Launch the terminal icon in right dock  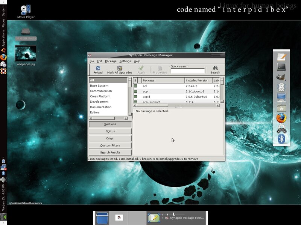tap(281, 67)
